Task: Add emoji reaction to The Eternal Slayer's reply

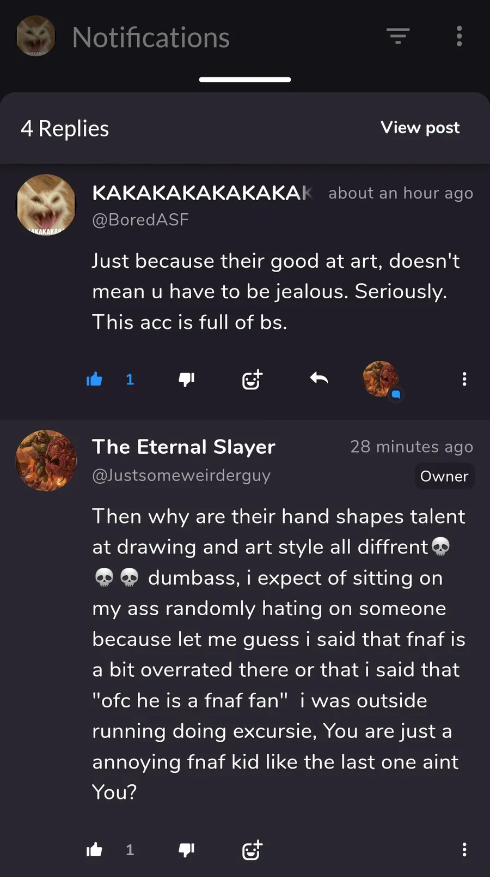Action: pyautogui.click(x=252, y=849)
